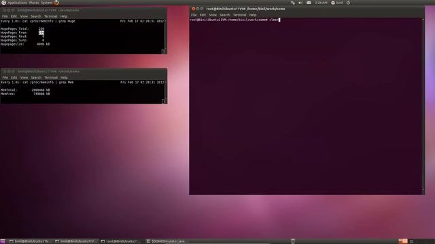Screen dimensions: 435x244
Task: Click the HugePages_Surp line
Action: (x=22, y=41)
